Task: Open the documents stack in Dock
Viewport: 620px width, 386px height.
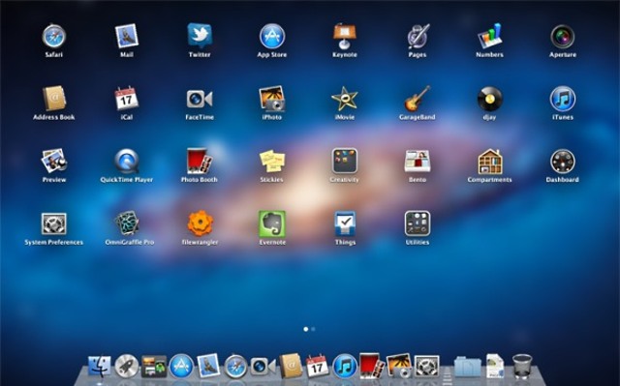Action: click(495, 366)
